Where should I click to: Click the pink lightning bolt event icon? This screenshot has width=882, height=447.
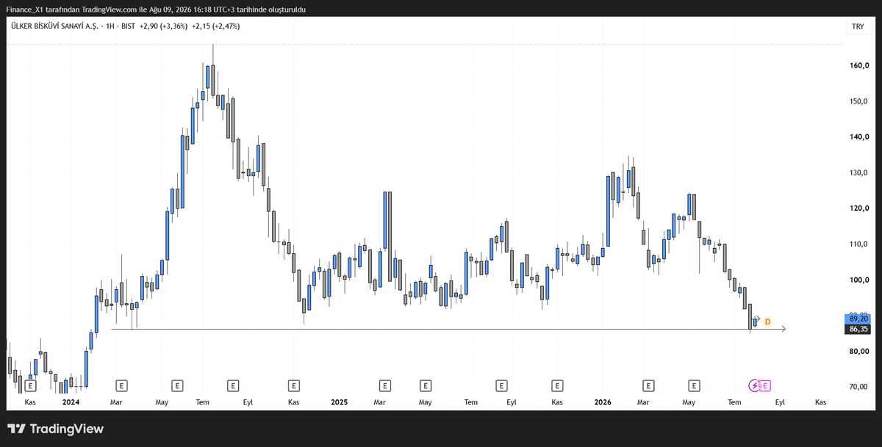(754, 385)
